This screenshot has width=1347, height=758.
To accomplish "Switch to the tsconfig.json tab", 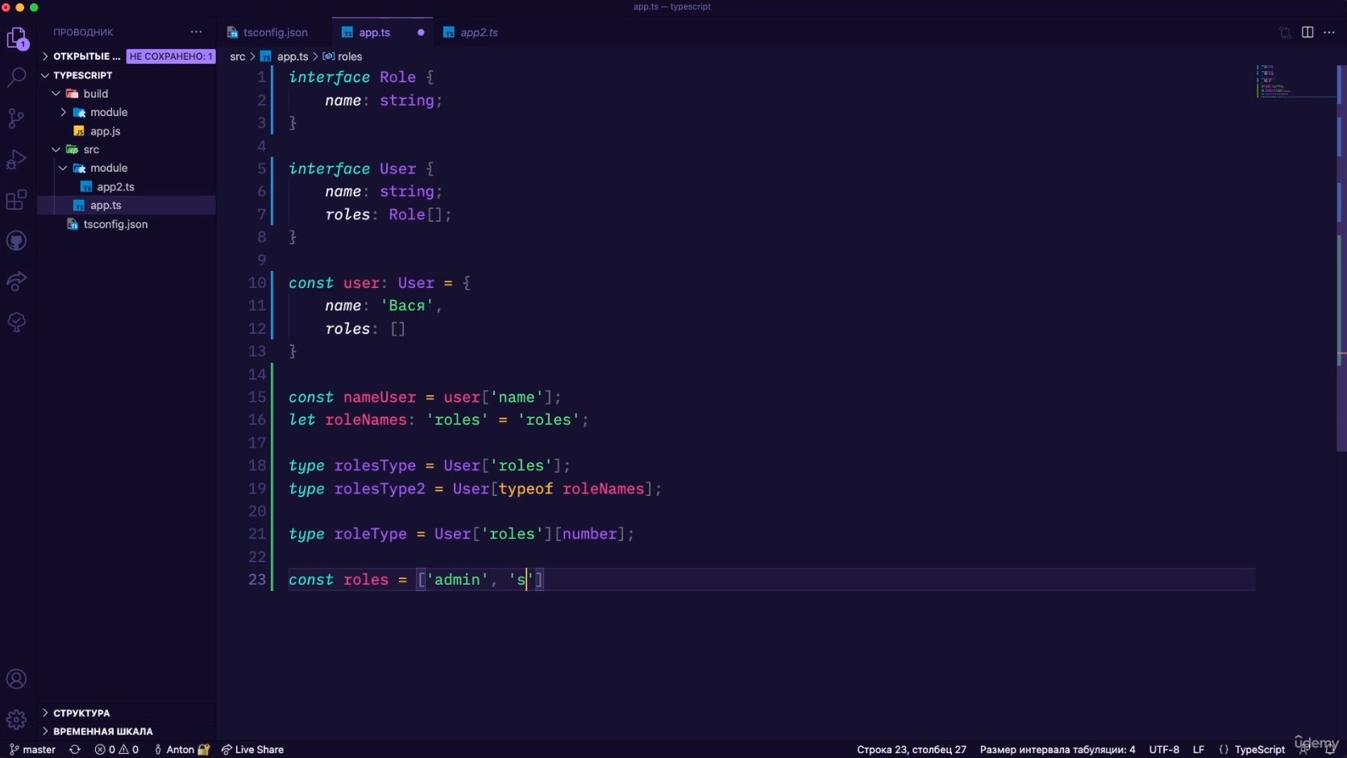I will [x=275, y=32].
